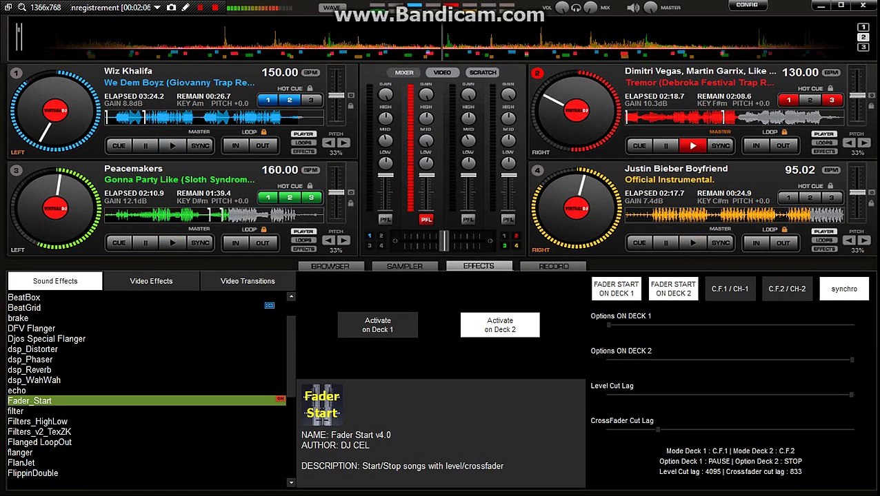Image resolution: width=880 pixels, height=496 pixels.
Task: Click deck 1 pitch slider
Action: [336, 95]
